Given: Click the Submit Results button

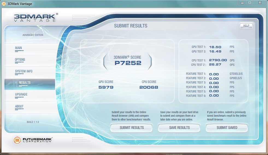Looking at the screenshot, I should (131, 128).
